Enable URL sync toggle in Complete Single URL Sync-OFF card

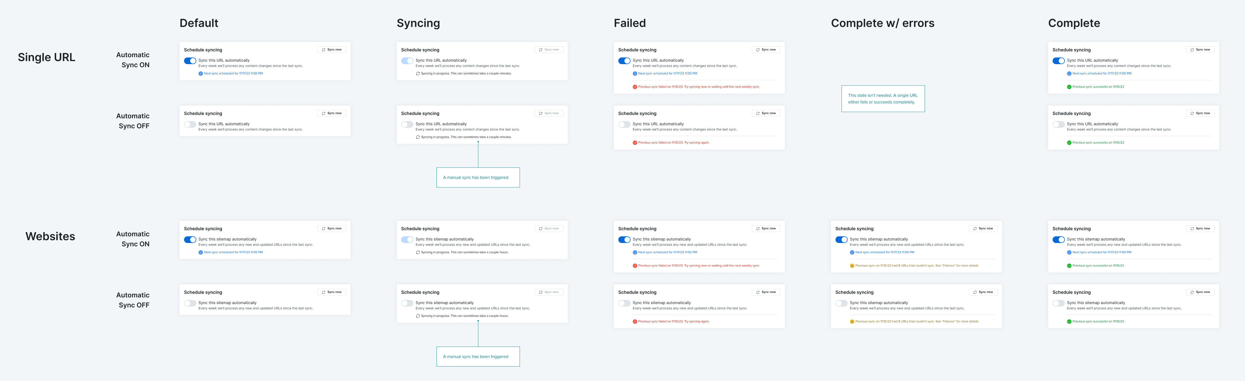pos(1058,124)
